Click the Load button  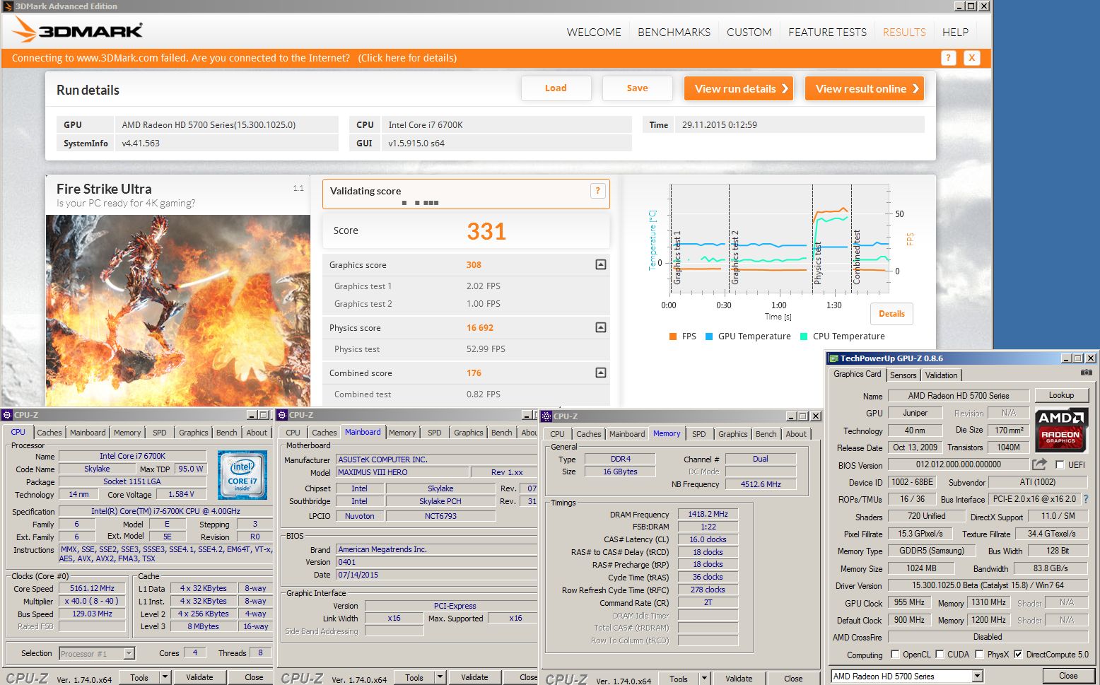coord(556,88)
